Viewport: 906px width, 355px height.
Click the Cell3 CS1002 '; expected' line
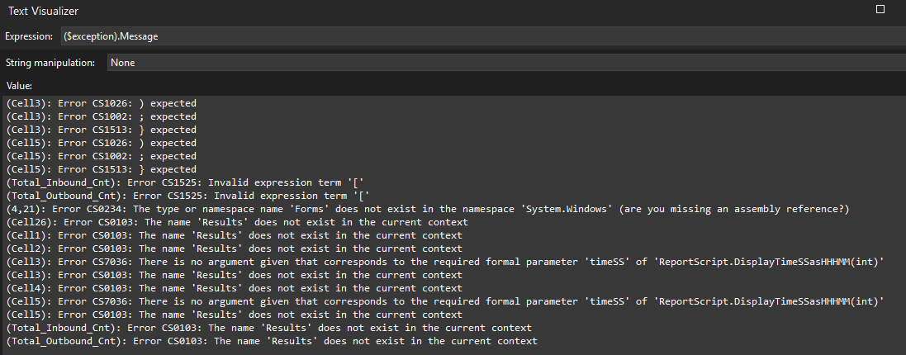point(101,116)
